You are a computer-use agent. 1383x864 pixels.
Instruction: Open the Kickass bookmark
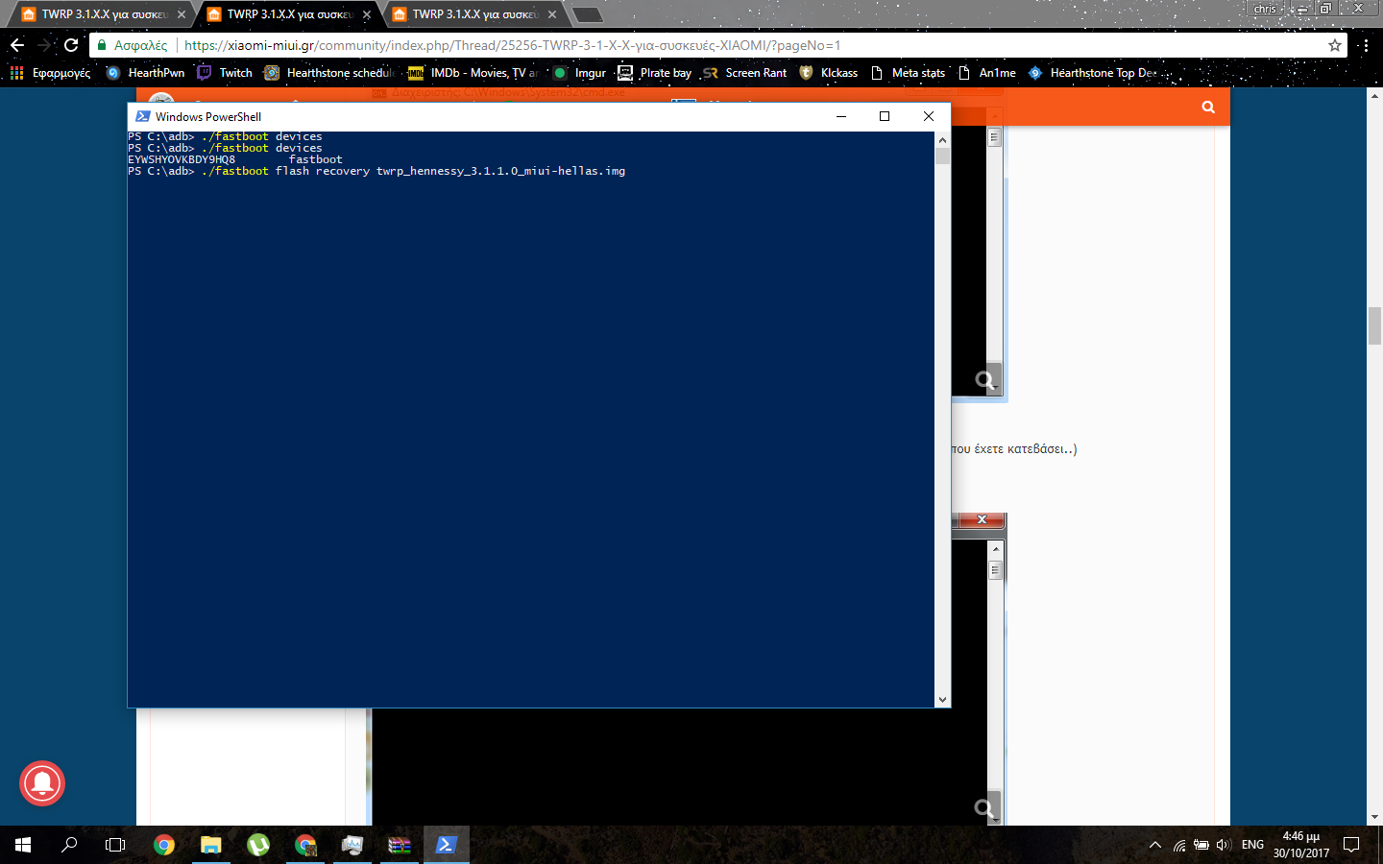[828, 73]
